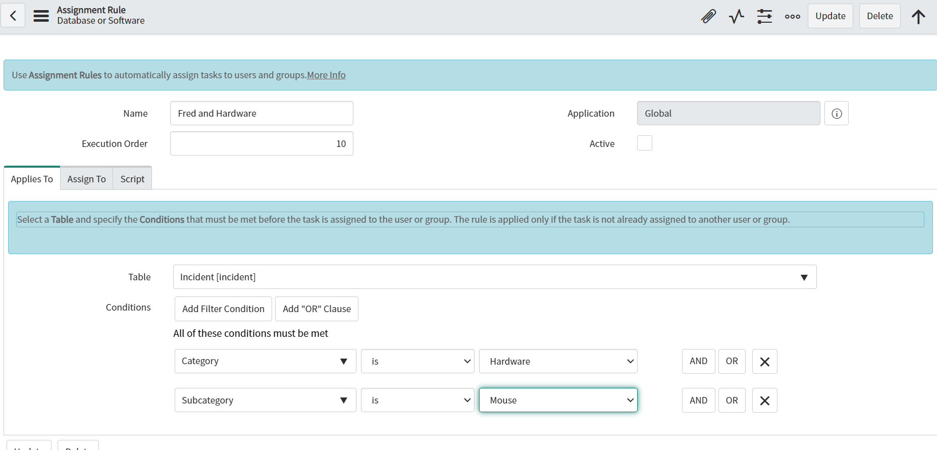Click AND on the Category row

[x=699, y=361]
